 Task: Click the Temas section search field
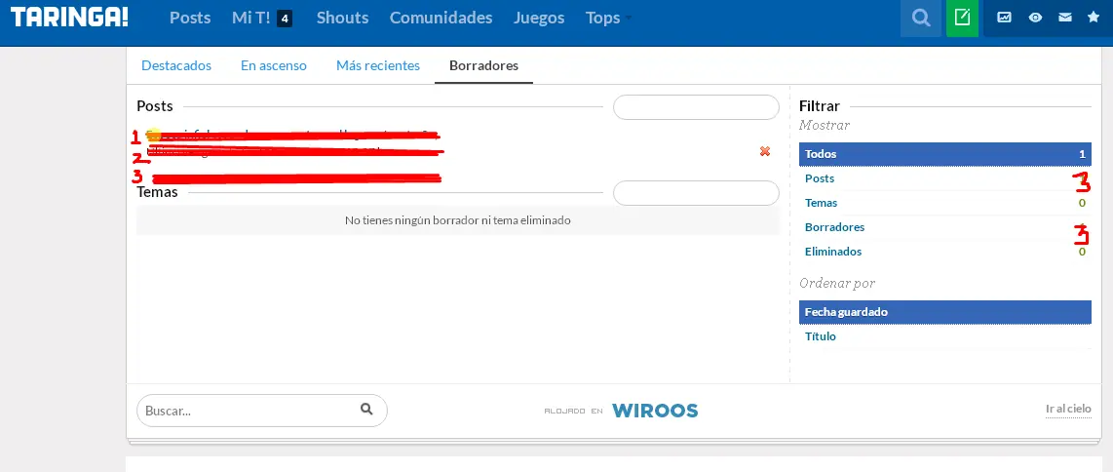pos(696,193)
